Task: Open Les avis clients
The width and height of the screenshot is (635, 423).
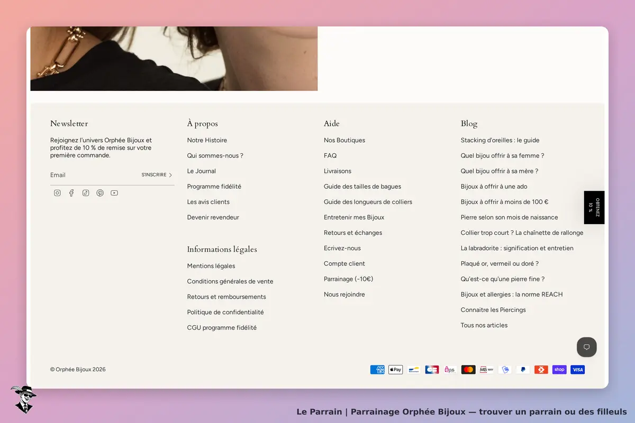Action: pyautogui.click(x=208, y=201)
